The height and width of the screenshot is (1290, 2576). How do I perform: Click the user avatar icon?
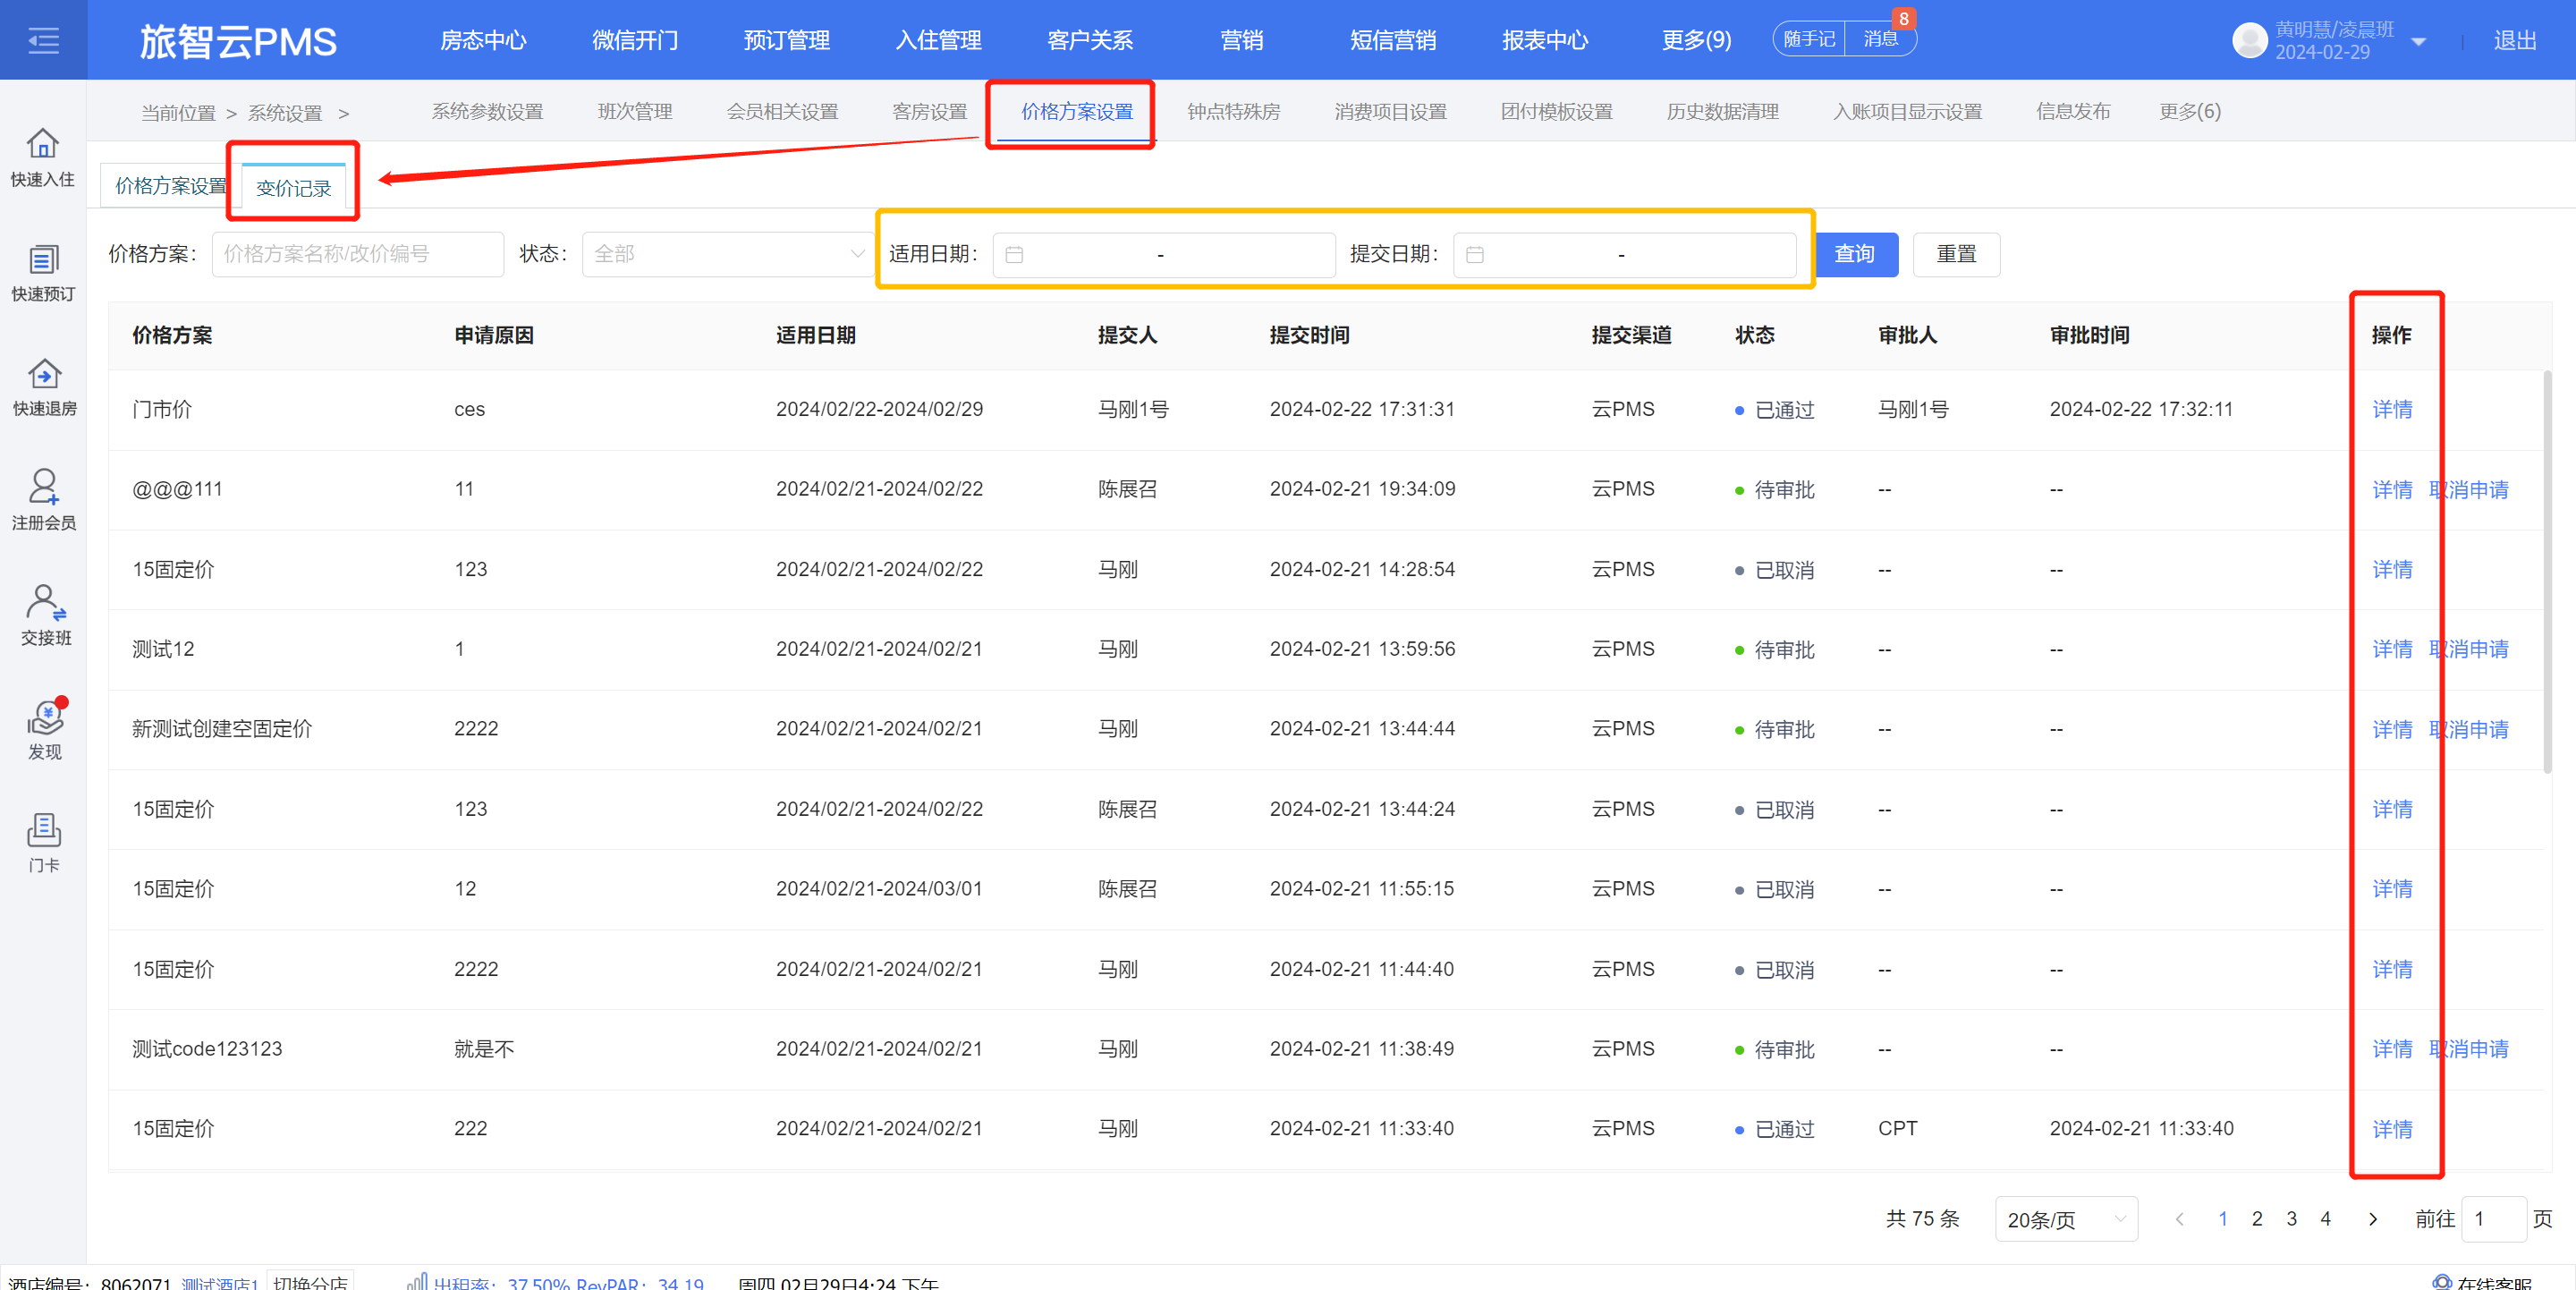tap(2249, 40)
